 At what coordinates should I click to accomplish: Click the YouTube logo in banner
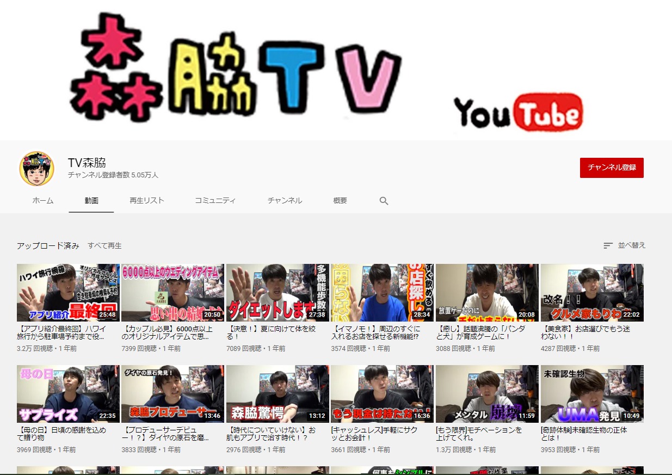519,113
